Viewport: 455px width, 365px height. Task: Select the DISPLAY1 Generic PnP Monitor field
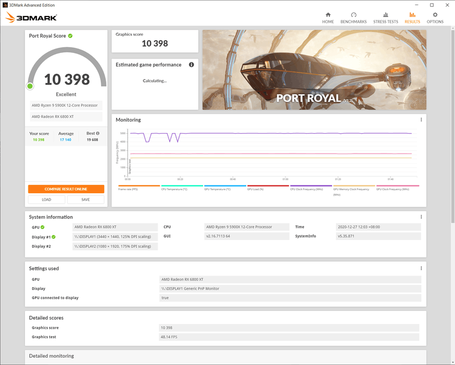290,288
